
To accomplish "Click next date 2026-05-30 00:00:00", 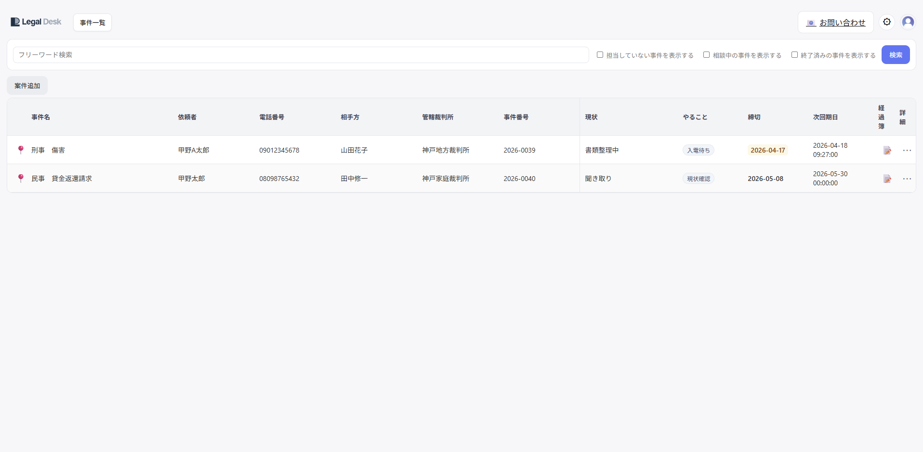I will click(x=830, y=179).
